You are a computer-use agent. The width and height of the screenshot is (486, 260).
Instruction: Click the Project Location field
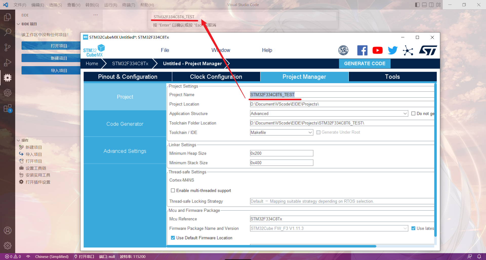tap(342, 104)
